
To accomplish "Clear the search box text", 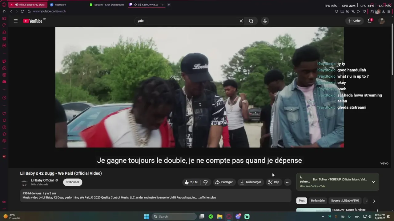I will [x=241, y=21].
